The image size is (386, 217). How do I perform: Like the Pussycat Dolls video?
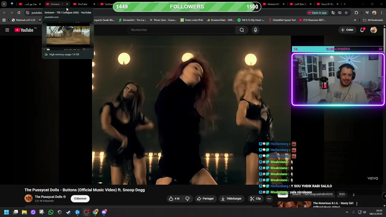tap(174, 199)
